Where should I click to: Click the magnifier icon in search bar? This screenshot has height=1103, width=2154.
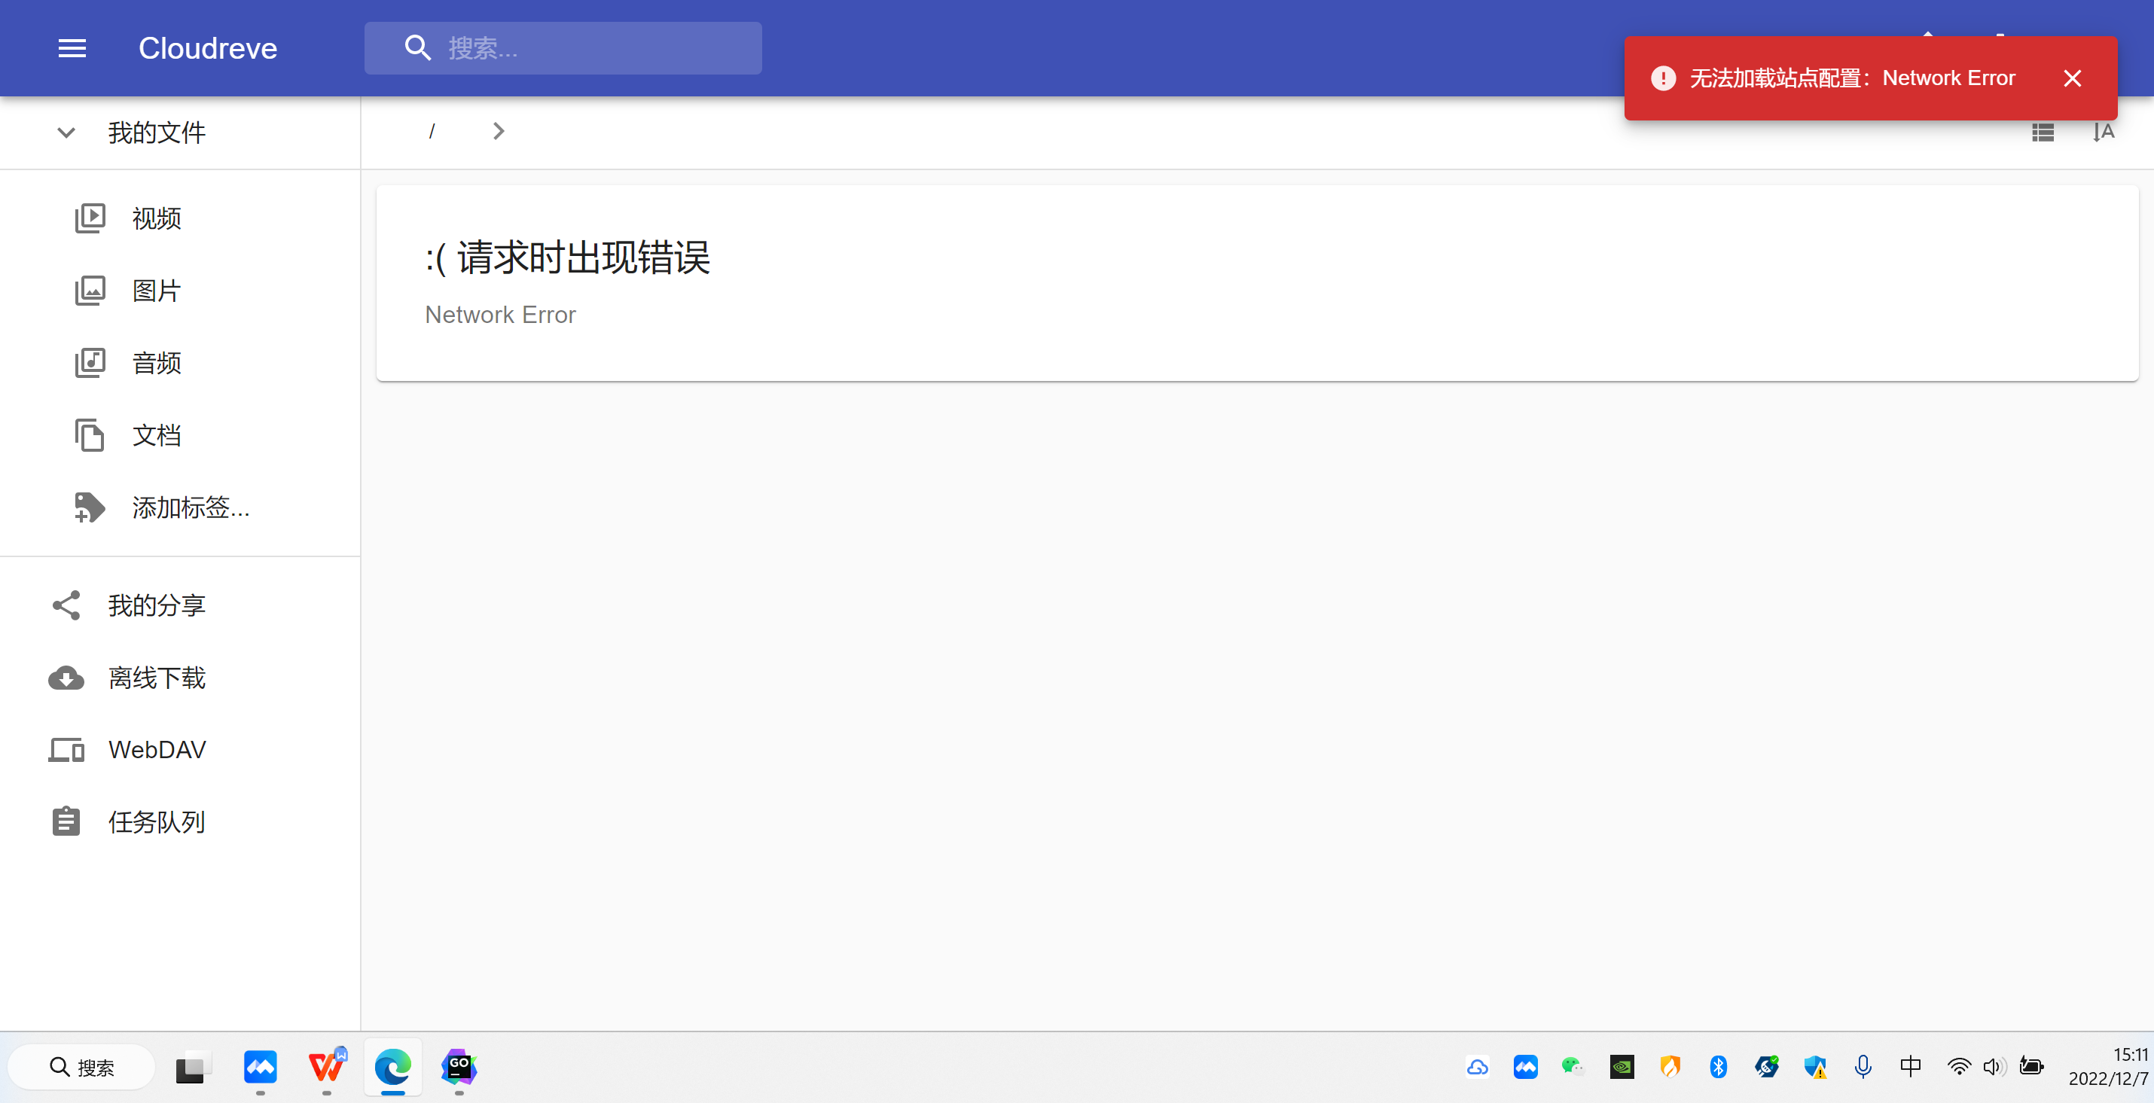click(x=417, y=48)
